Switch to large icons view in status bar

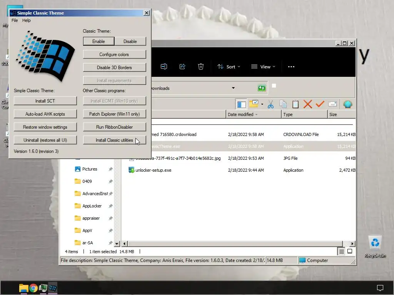pos(350,251)
